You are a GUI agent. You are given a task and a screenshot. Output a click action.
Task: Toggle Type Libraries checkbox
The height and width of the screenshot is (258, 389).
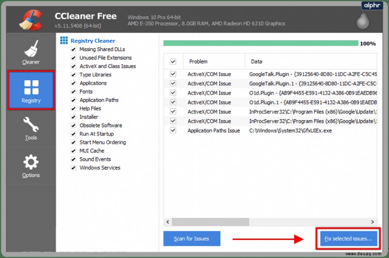coord(73,75)
